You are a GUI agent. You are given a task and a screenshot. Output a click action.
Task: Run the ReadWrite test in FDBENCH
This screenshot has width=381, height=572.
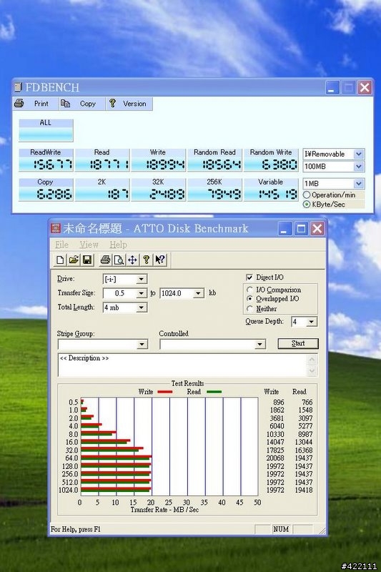point(46,159)
